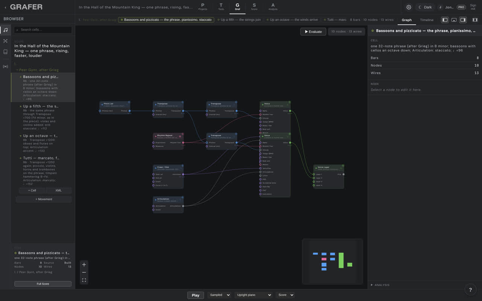
Task: Click the Sign out link
Action: [x=473, y=7]
